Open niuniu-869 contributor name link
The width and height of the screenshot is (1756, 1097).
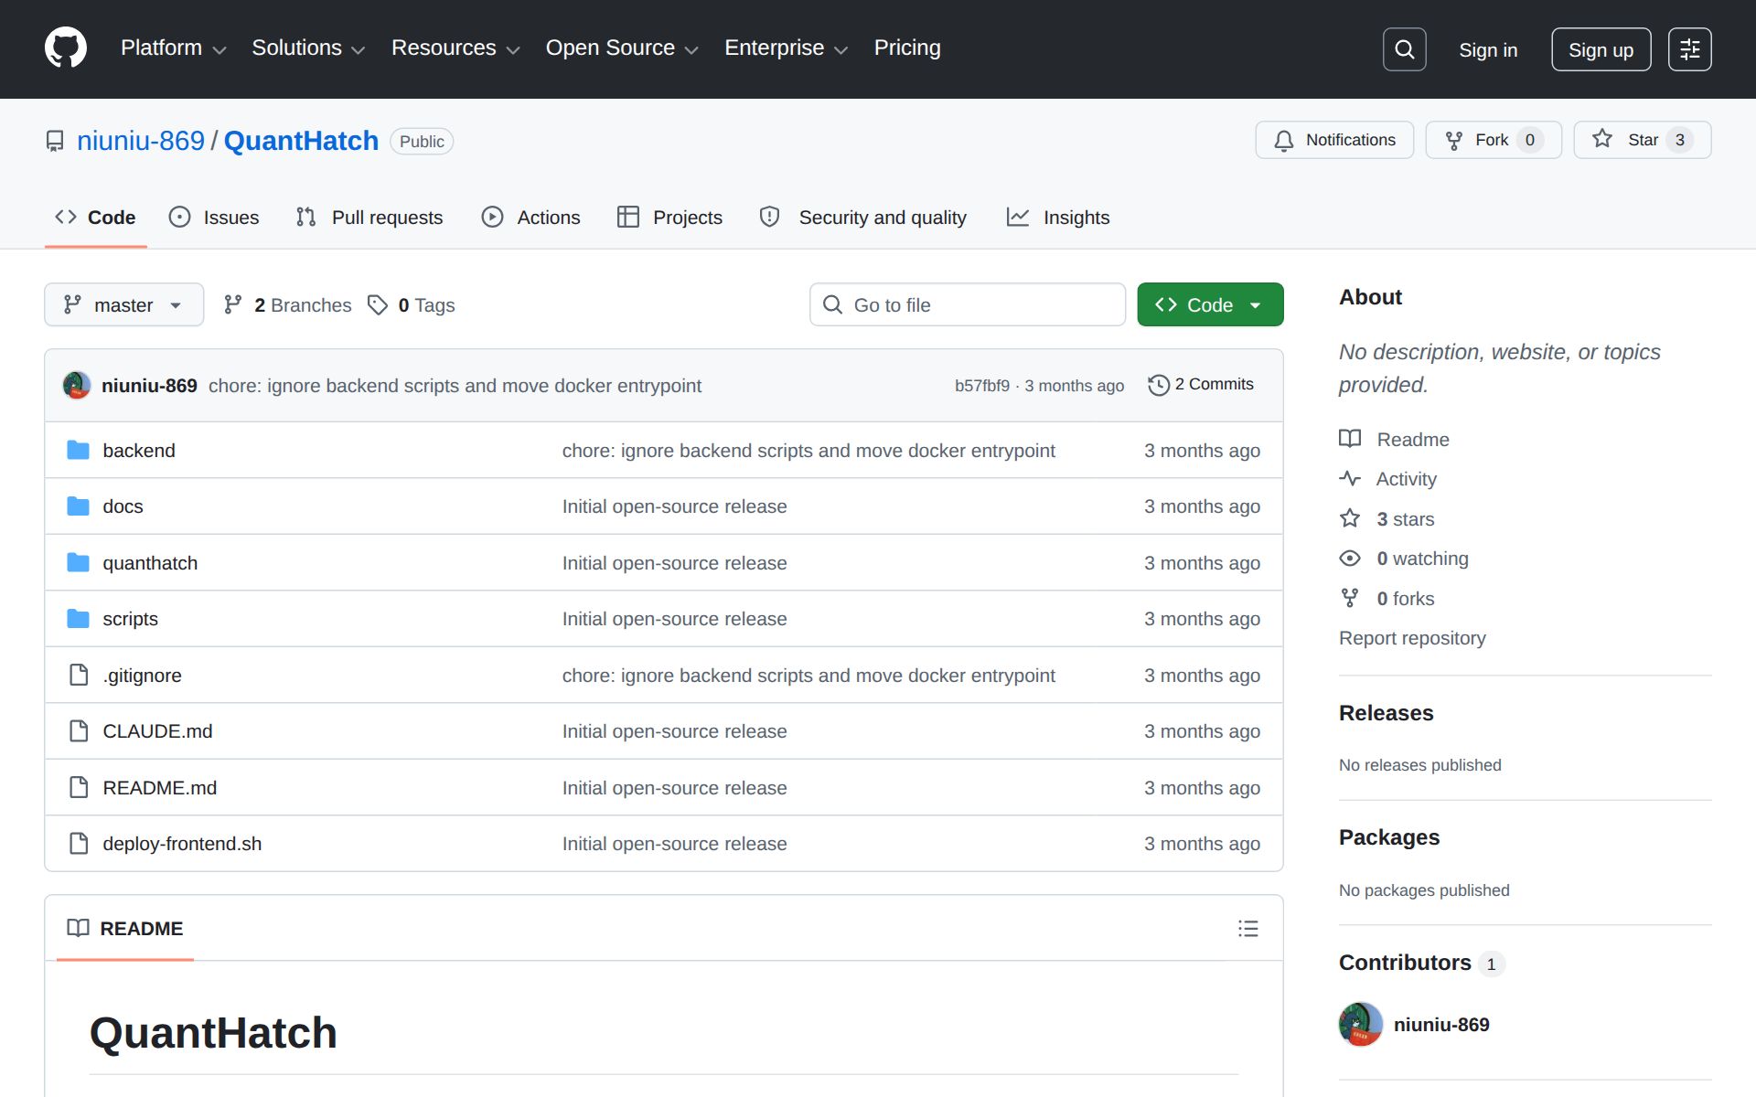[1441, 1025]
